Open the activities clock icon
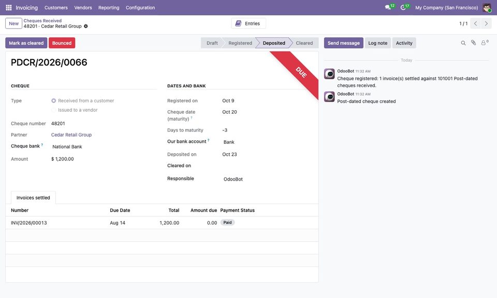This screenshot has height=298, width=497. [x=403, y=7]
